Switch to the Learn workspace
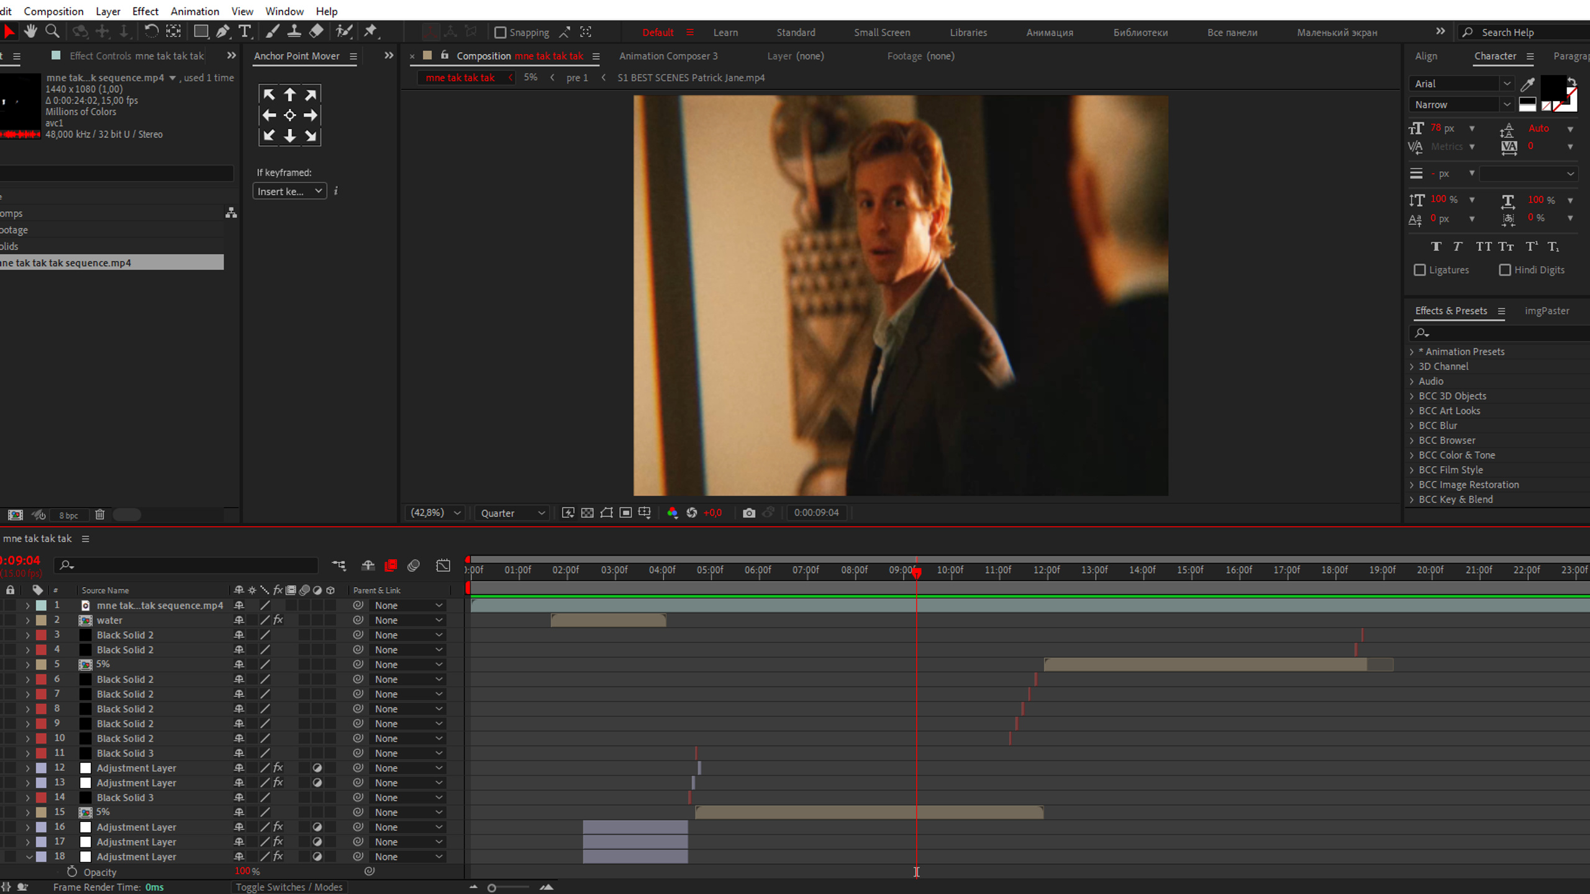 click(x=725, y=32)
